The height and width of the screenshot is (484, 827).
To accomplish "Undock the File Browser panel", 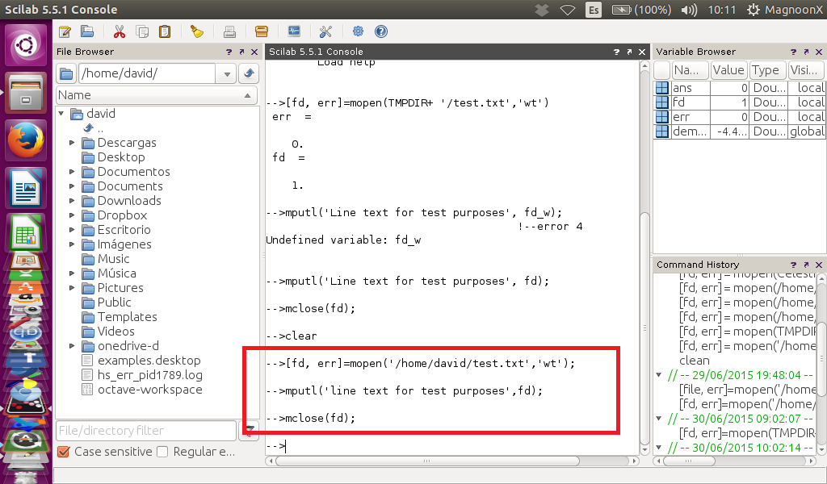I will click(241, 52).
